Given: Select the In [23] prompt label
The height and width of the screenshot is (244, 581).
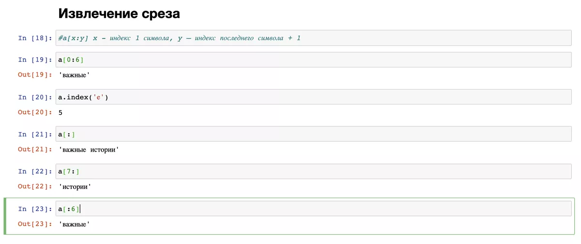Looking at the screenshot, I should click(x=34, y=209).
